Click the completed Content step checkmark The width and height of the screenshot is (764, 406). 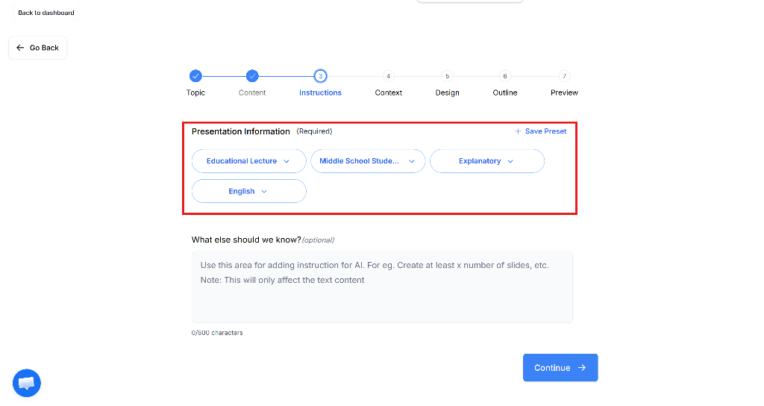tap(252, 76)
